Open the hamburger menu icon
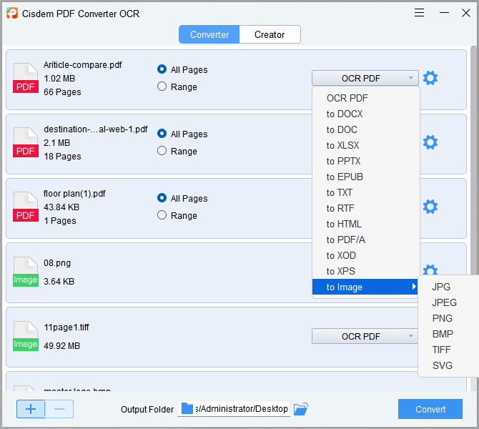 pyautogui.click(x=419, y=13)
